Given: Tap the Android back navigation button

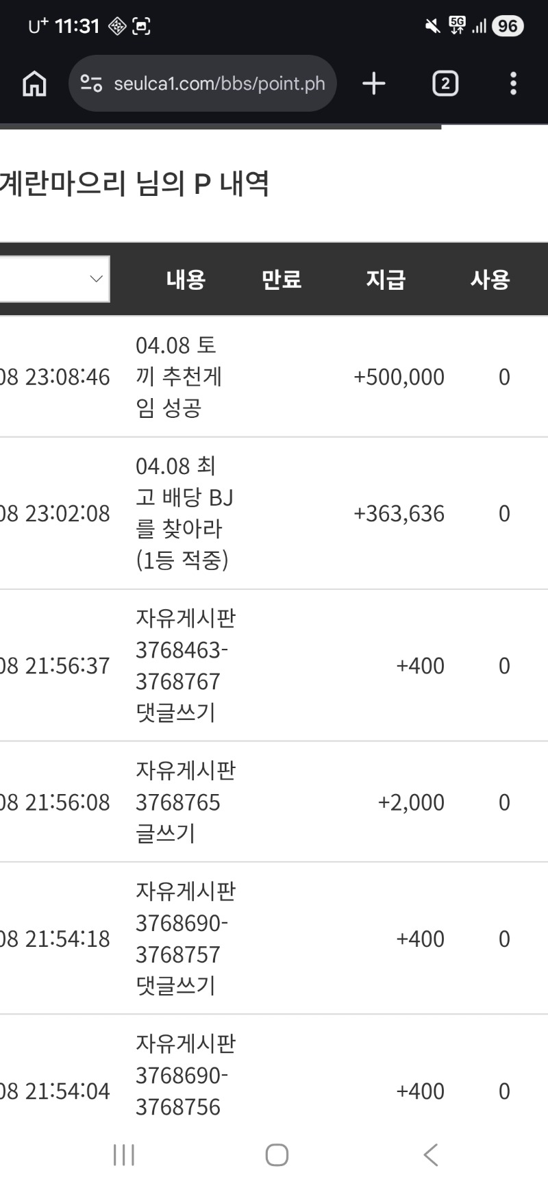Looking at the screenshot, I should pos(430,1154).
